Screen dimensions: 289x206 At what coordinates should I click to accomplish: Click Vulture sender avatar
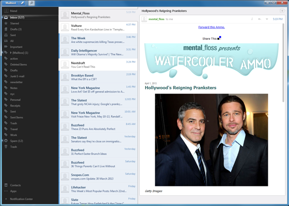(65, 27)
